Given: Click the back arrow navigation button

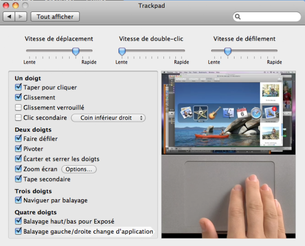Looking at the screenshot, I should coord(9,17).
